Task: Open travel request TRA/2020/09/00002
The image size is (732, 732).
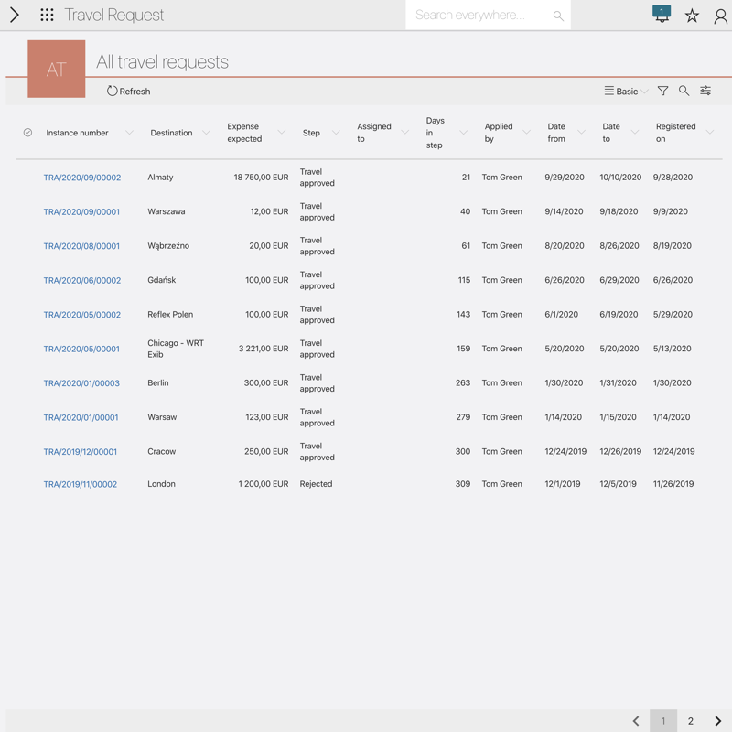Action: 82,178
